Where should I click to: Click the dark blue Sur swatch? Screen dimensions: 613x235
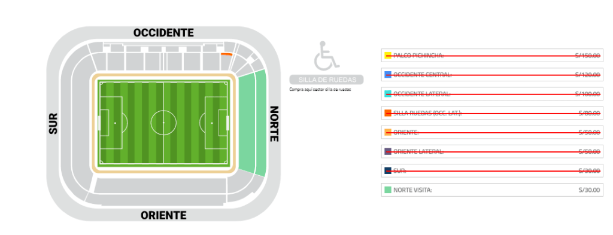[x=388, y=170]
